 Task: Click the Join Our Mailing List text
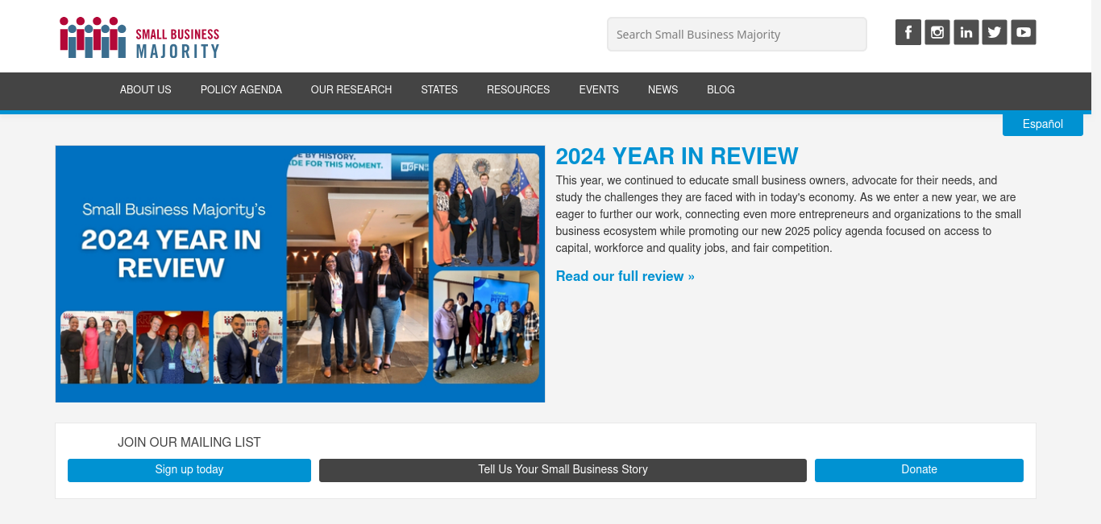point(189,443)
